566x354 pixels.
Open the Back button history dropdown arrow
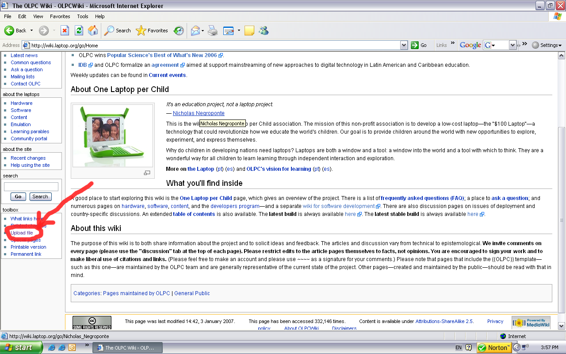[31, 31]
